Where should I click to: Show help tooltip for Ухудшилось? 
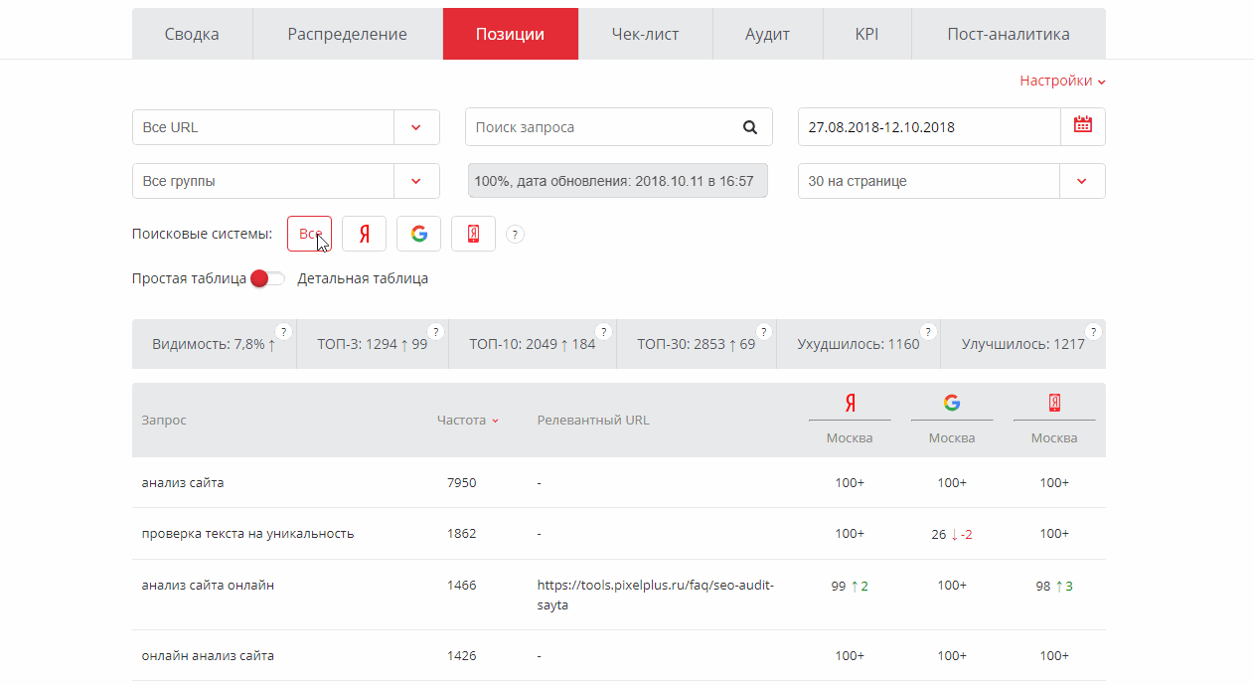coord(928,331)
